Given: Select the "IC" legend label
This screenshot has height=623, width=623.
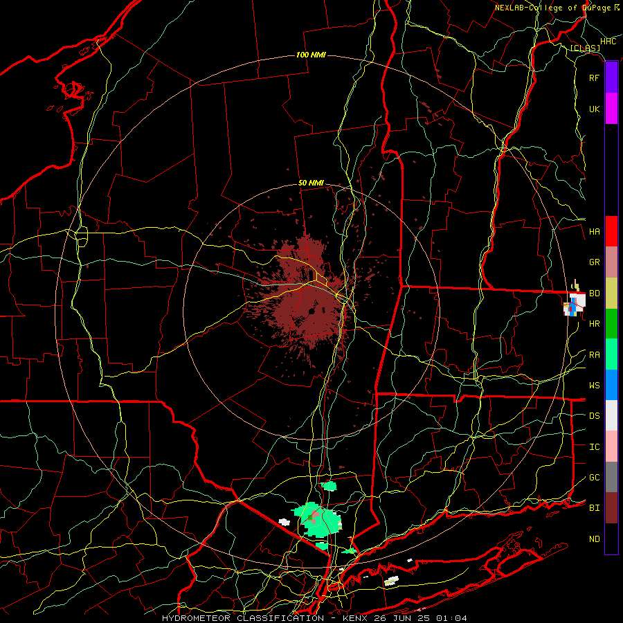Looking at the screenshot, I should 594,447.
